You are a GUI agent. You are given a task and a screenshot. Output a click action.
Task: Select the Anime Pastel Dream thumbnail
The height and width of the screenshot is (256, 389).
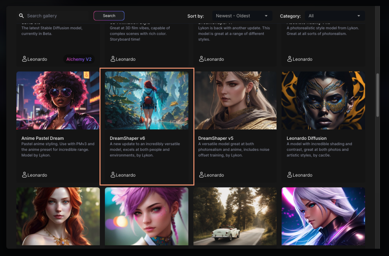[x=58, y=101]
